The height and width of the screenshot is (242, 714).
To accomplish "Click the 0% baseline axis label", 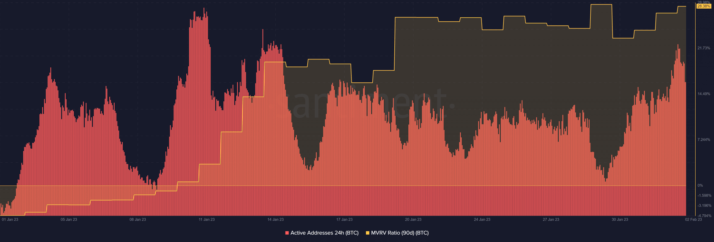I will [x=700, y=185].
